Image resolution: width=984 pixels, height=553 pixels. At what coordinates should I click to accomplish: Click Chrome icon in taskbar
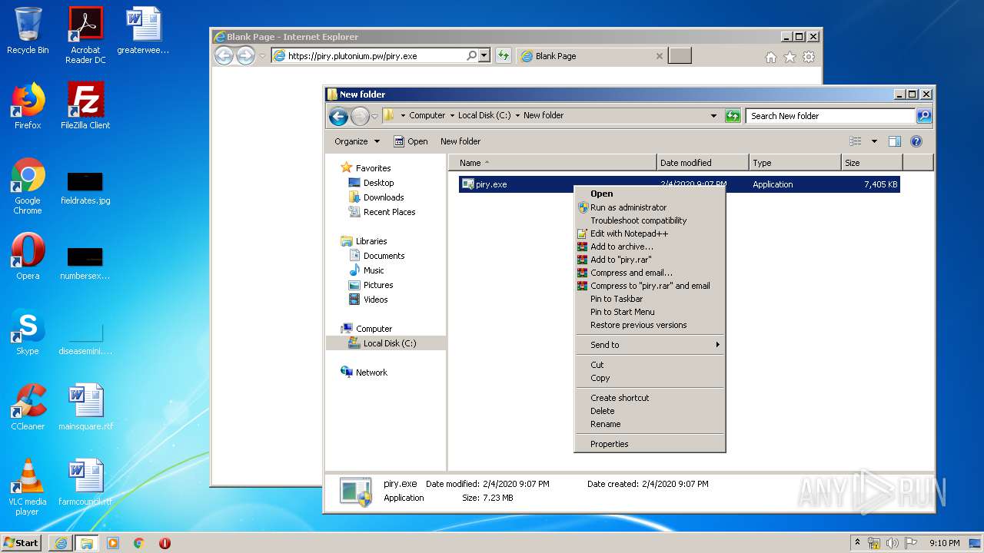click(x=139, y=543)
